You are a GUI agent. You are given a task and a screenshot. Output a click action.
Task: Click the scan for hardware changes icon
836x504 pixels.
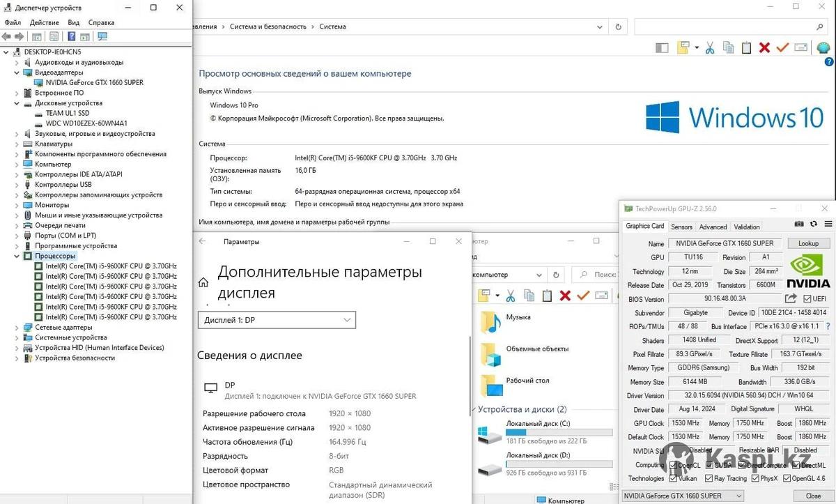pos(102,36)
